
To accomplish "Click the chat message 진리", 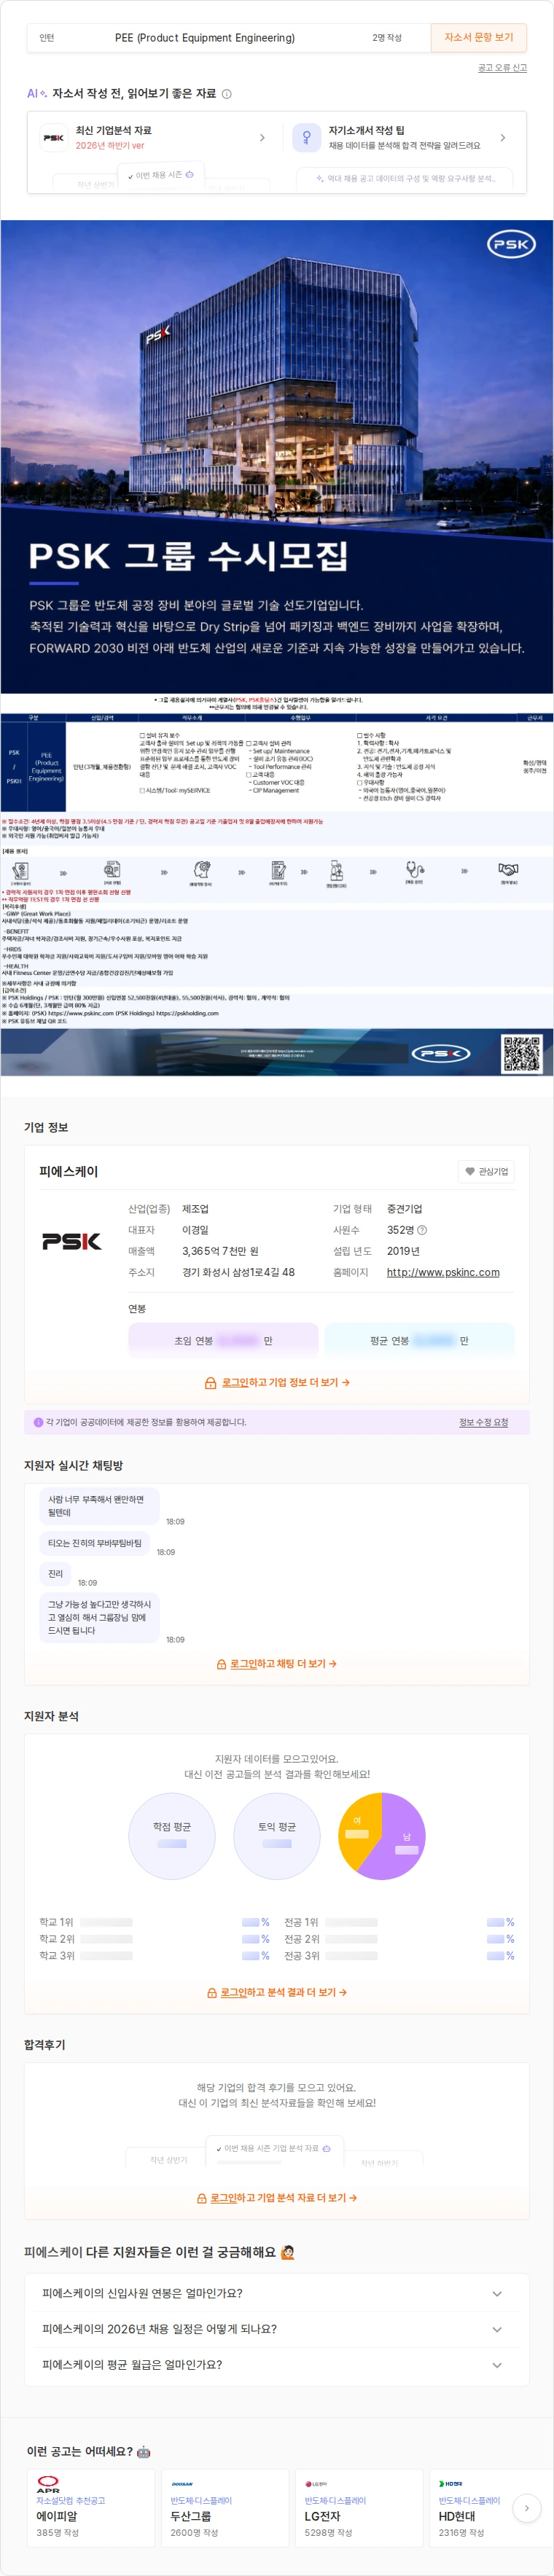I will click(x=55, y=1574).
